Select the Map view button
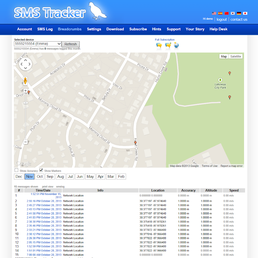The width and height of the screenshot is (258, 258). 224,56
